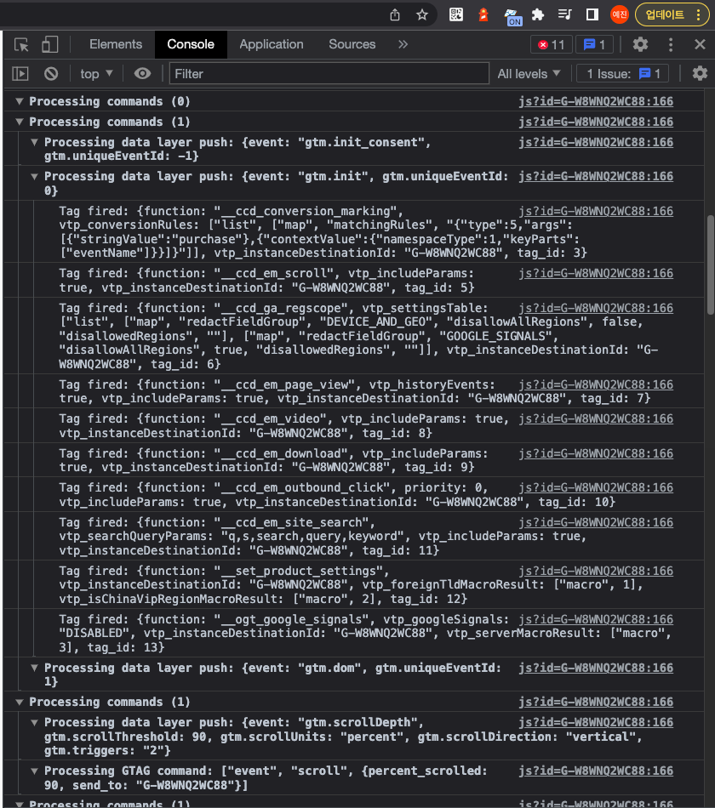Open source link for __ccd_em_video tag

coord(596,418)
